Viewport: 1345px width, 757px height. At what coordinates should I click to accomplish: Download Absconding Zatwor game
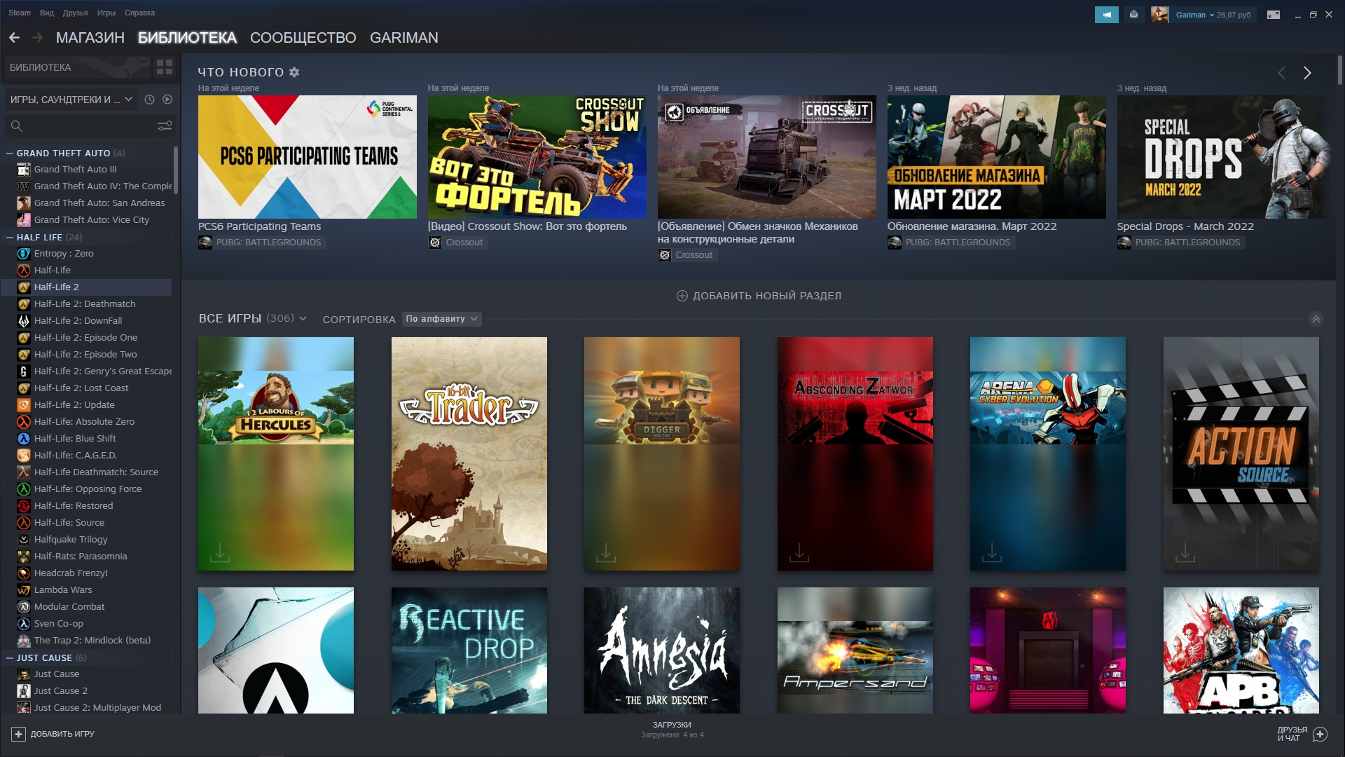point(799,552)
